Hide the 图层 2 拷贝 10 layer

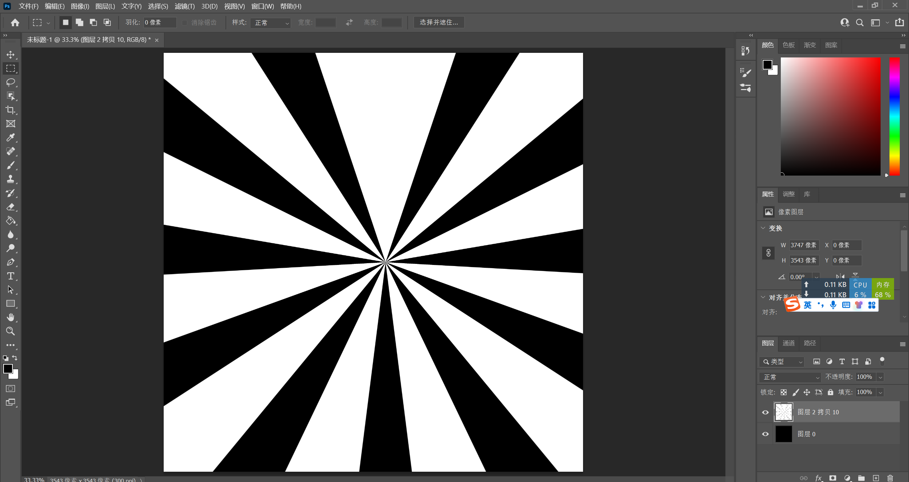(x=765, y=412)
